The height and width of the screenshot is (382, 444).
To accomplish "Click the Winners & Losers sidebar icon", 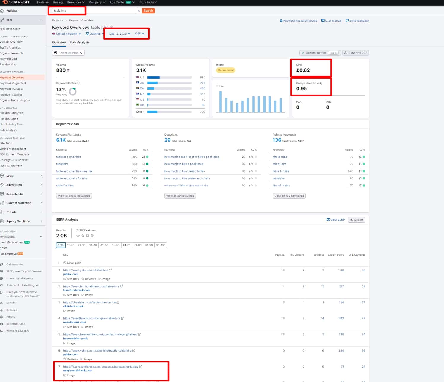I will [x=1, y=331].
